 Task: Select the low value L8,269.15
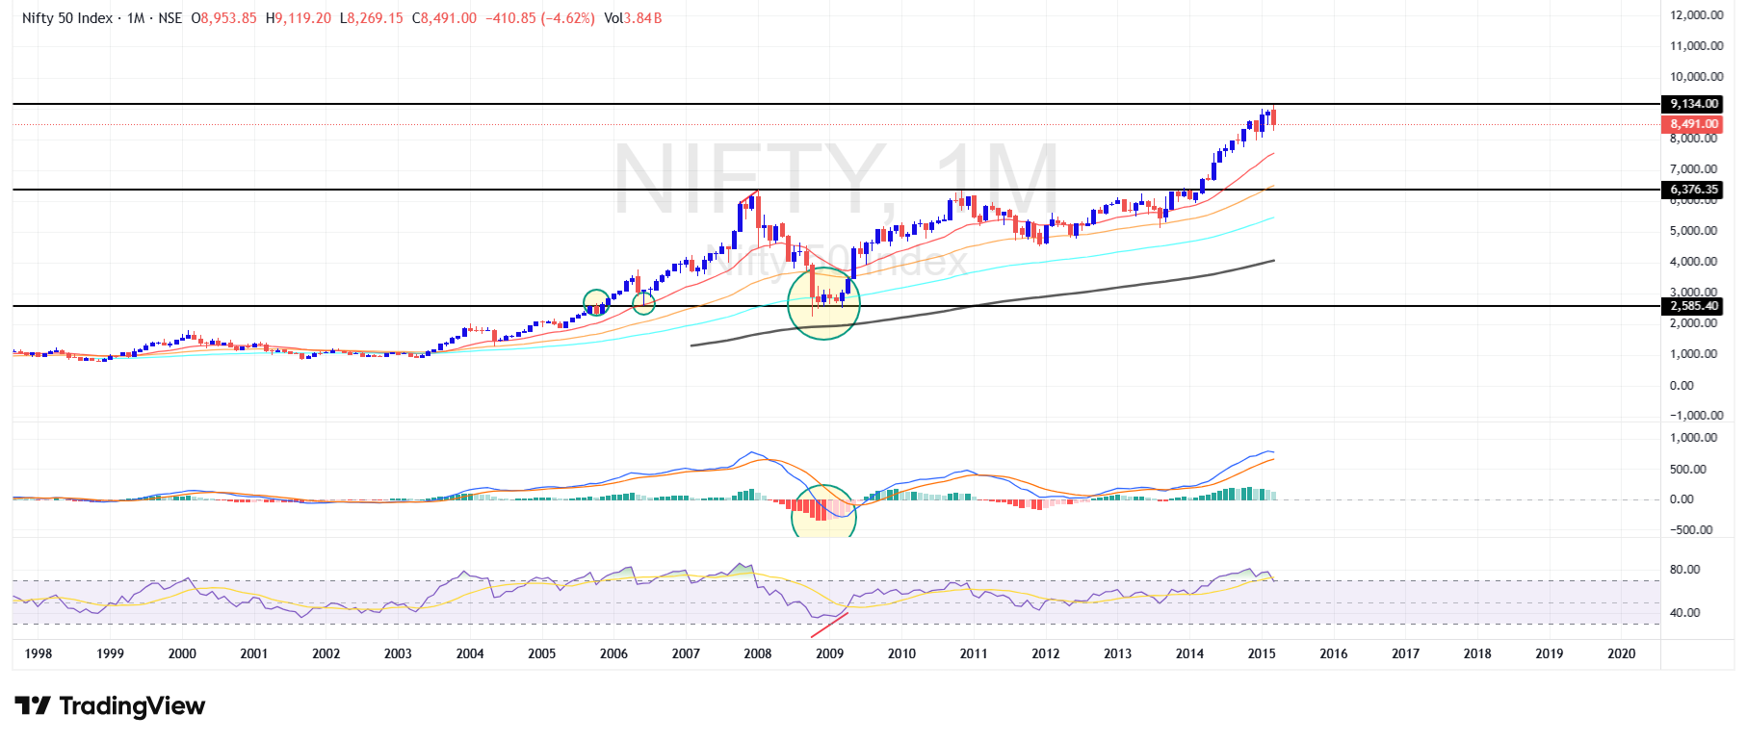[x=372, y=18]
